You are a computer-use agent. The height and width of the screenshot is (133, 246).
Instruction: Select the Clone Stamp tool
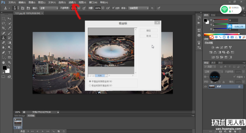pos(3,38)
